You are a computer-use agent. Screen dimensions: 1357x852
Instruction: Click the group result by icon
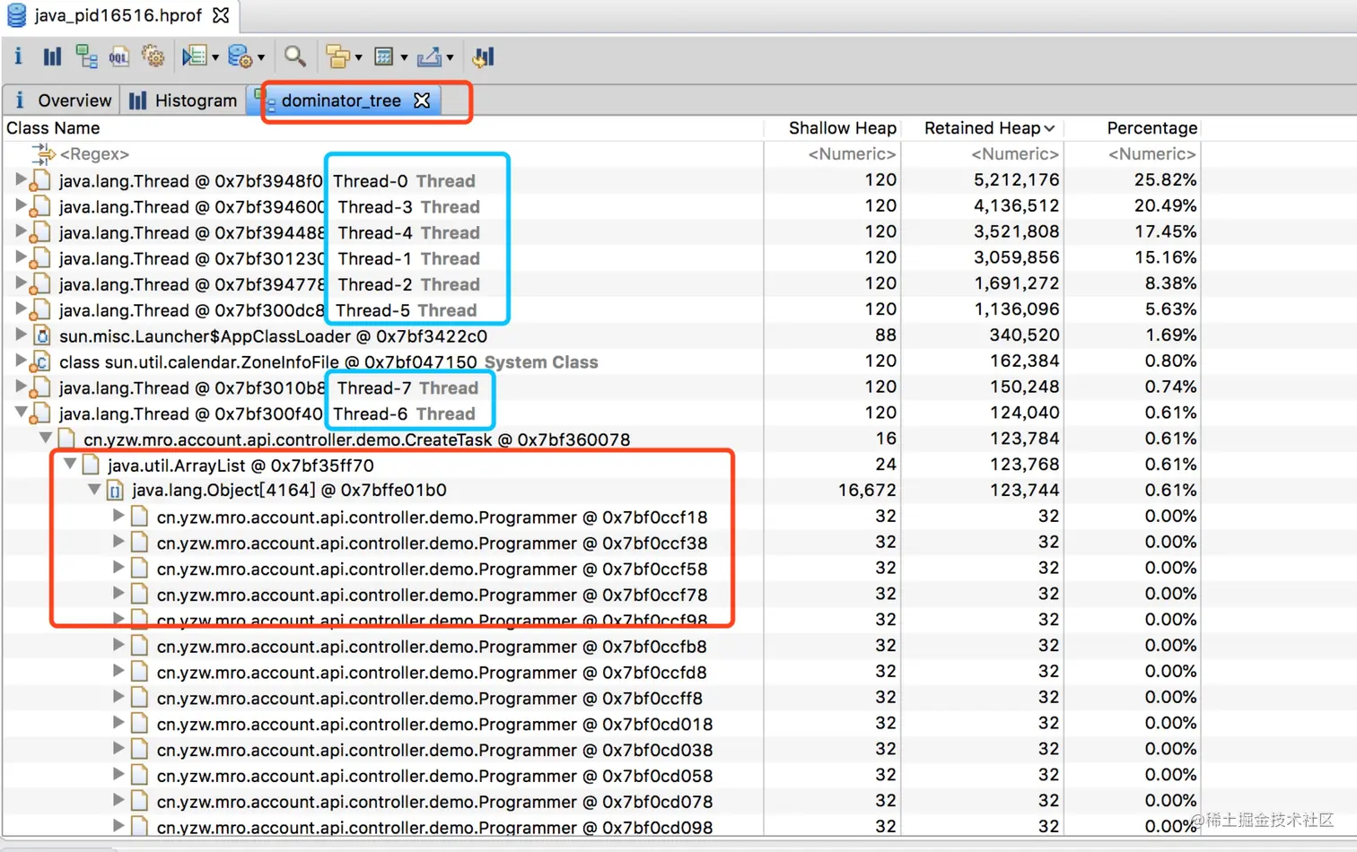click(x=337, y=57)
